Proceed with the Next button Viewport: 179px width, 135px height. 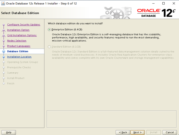(138, 132)
